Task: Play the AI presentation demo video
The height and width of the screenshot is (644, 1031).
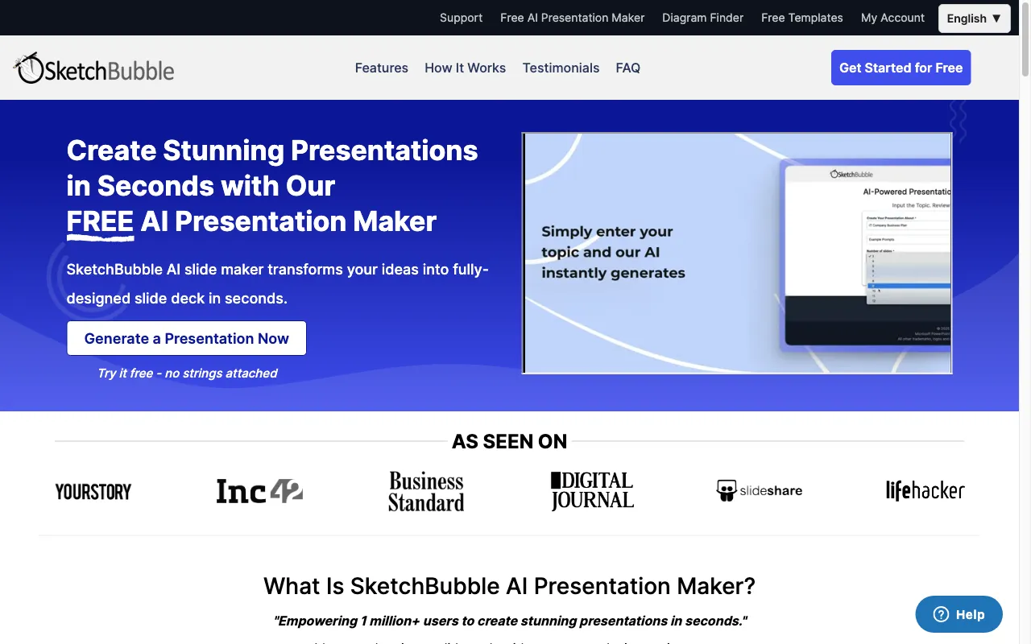Action: point(737,254)
